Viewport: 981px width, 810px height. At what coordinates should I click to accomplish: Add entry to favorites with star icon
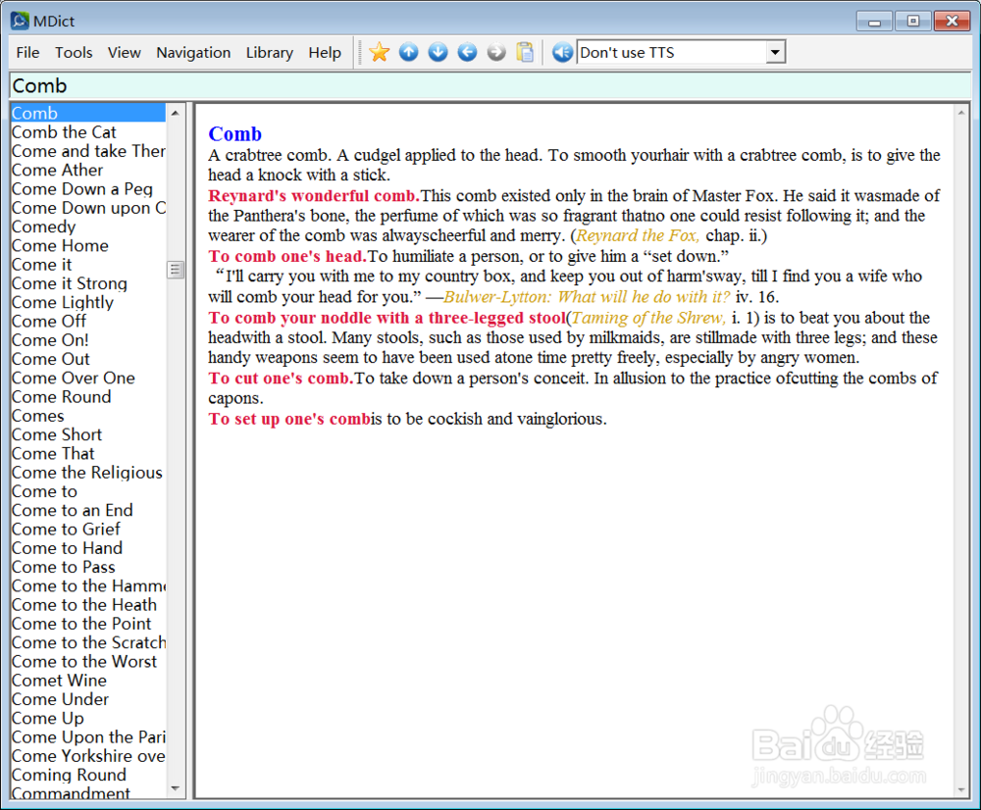379,53
